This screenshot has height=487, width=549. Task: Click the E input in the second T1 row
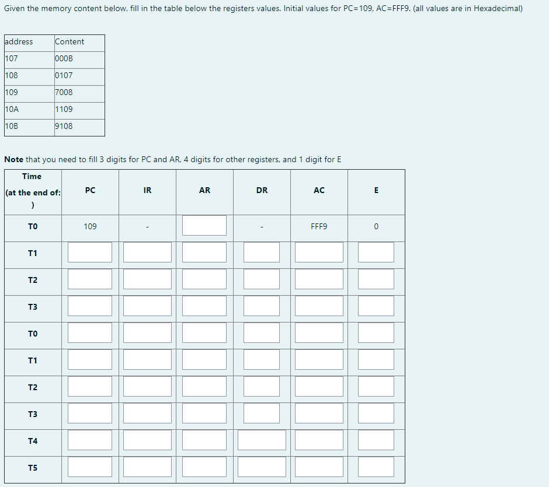click(376, 359)
